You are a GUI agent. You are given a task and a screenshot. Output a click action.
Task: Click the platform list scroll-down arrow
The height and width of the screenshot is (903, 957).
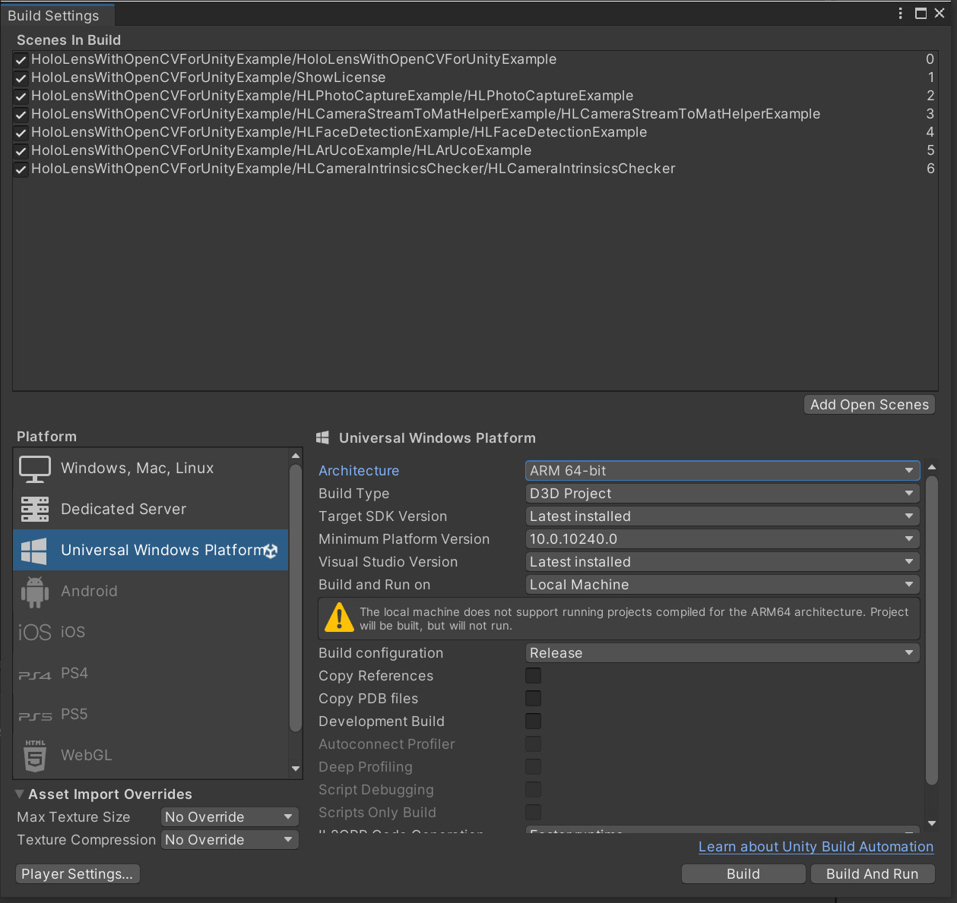[x=296, y=769]
